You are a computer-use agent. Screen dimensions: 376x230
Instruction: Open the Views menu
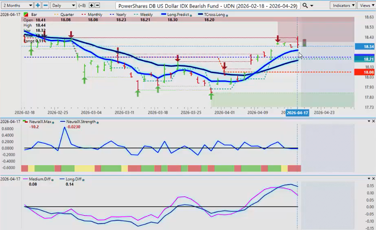click(367, 5)
